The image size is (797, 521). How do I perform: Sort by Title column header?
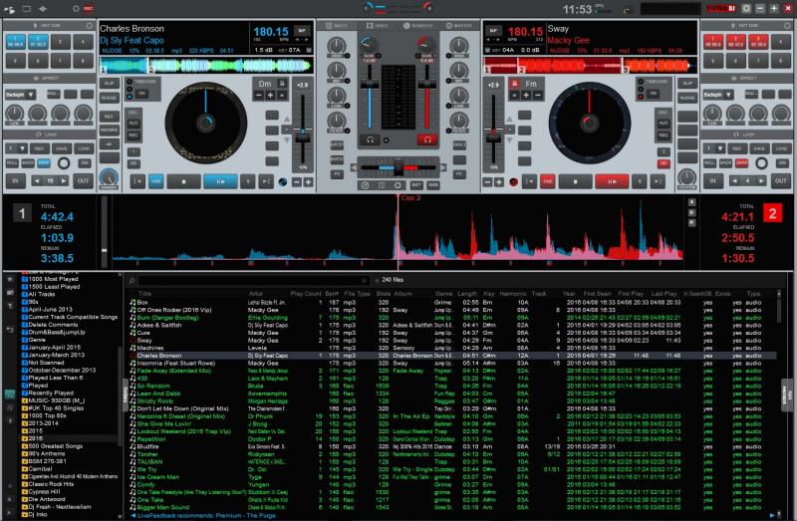144,293
